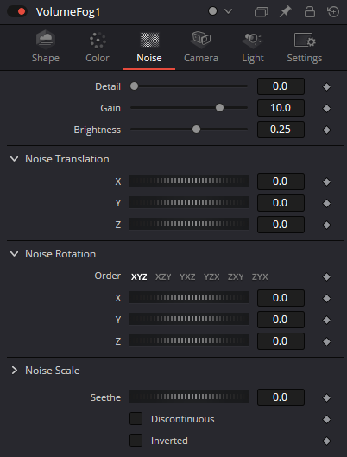Expand the Noise Scale section
Screen dimensions: 347x457
click(x=15, y=371)
